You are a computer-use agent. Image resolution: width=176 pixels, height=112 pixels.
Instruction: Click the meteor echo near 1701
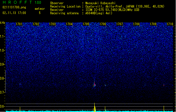[x=20, y=84]
